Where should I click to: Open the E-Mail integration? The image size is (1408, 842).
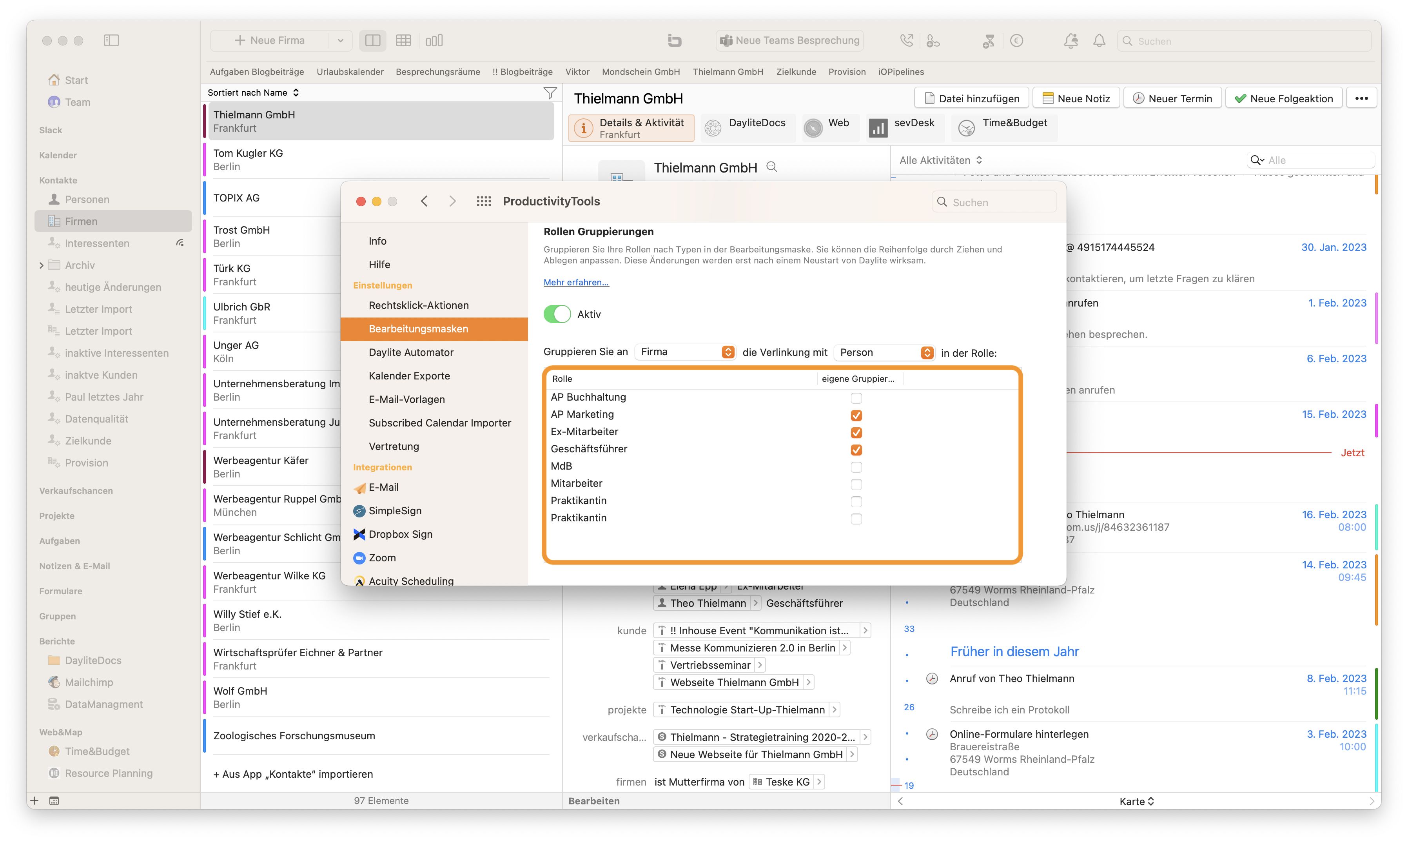click(x=376, y=487)
